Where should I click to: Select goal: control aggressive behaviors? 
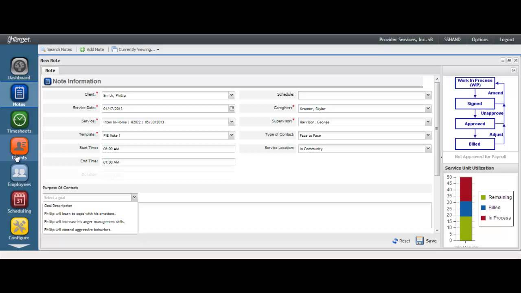90,230
